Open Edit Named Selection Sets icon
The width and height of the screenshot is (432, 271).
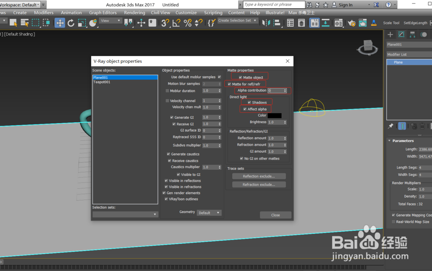tap(211, 22)
